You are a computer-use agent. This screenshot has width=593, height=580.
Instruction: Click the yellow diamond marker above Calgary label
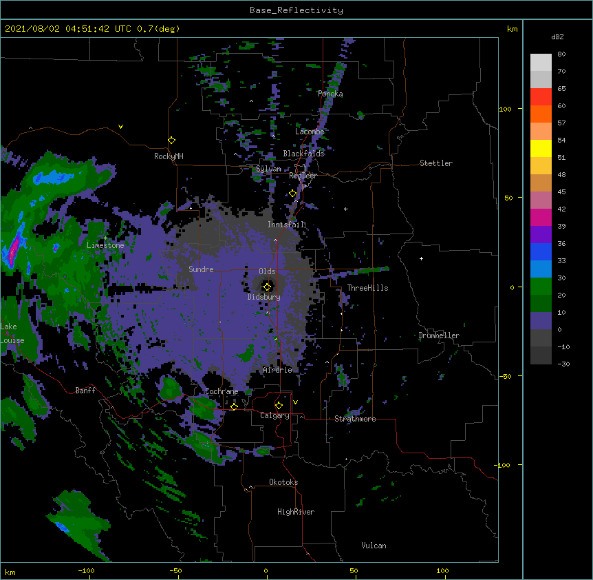279,406
